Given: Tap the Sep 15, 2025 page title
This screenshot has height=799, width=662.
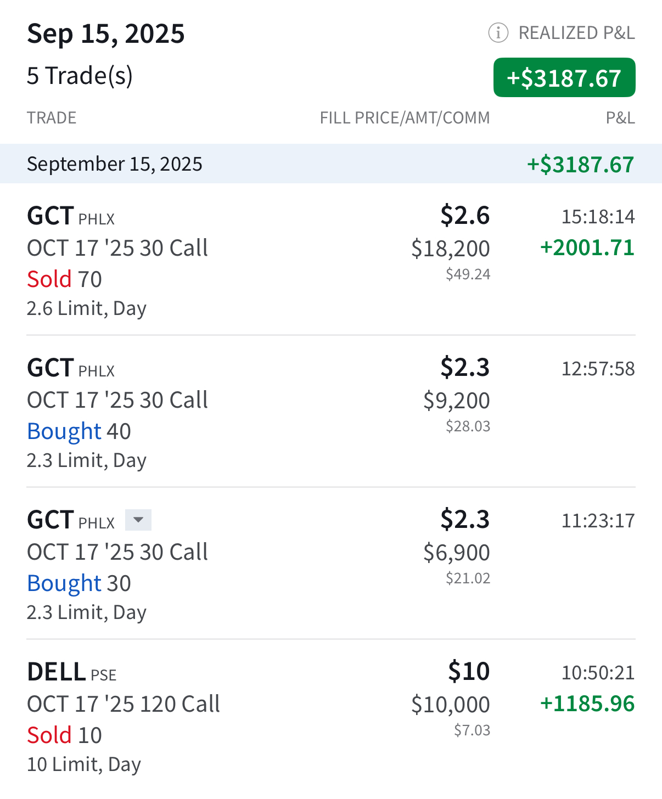Looking at the screenshot, I should pos(106,34).
